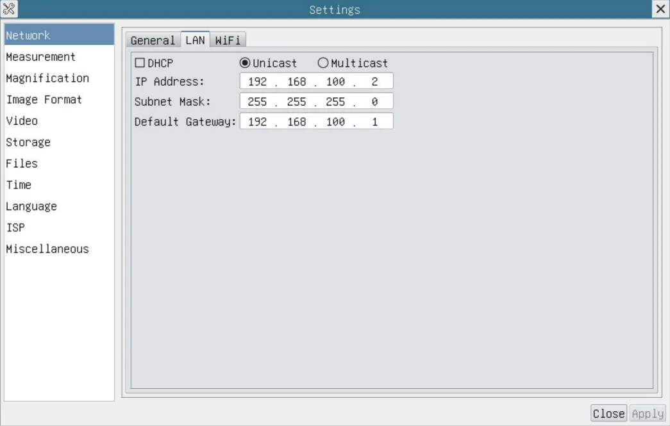Click the 'Default Gateway:' label
The image size is (670, 426).
(x=185, y=122)
